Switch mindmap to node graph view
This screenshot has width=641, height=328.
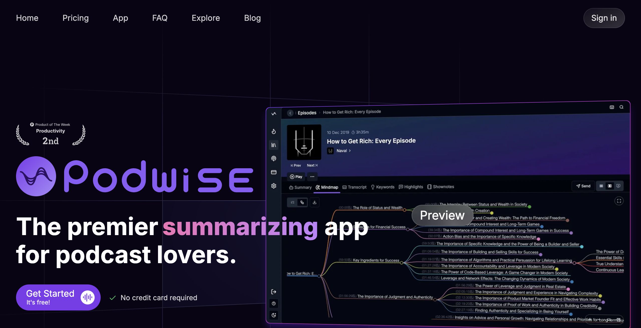302,202
